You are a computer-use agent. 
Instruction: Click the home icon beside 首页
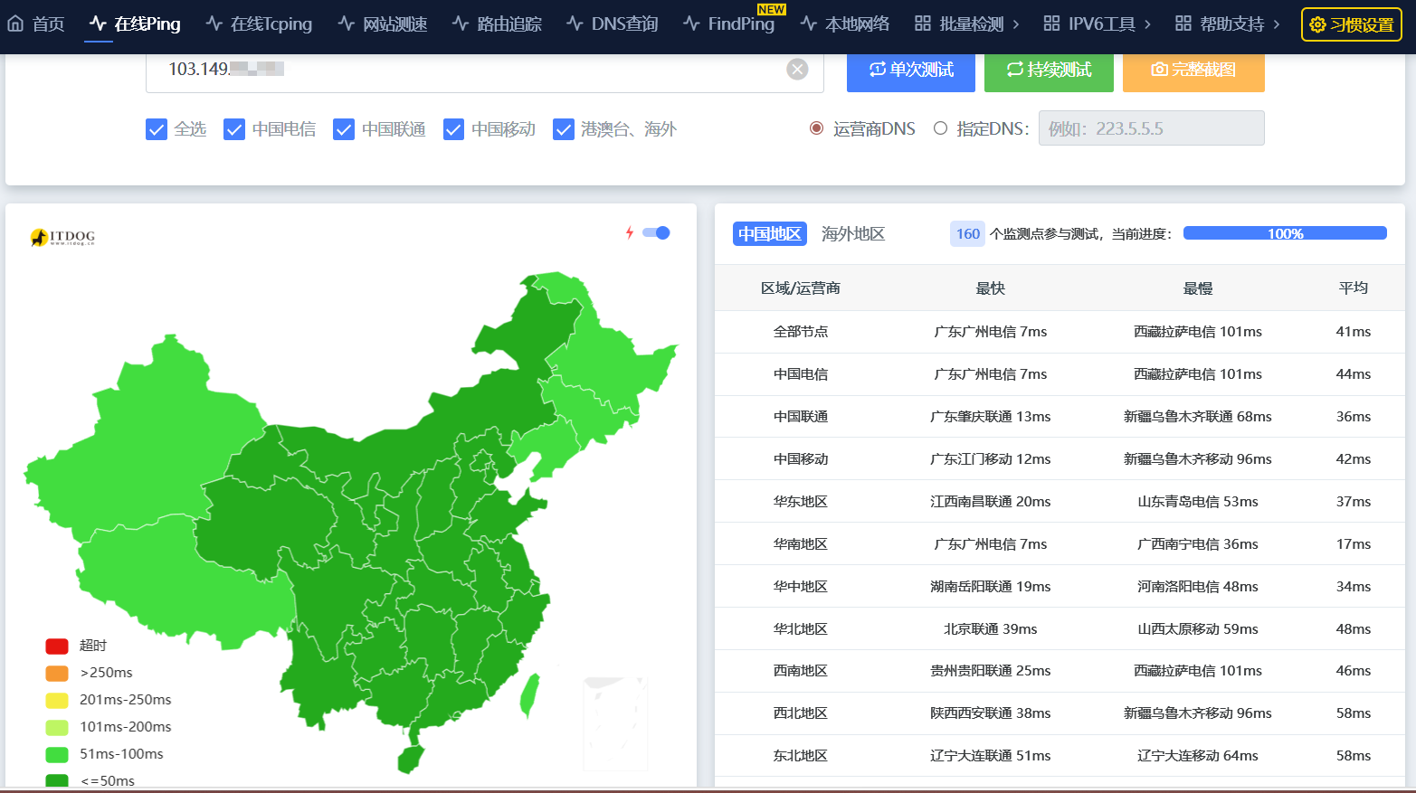click(x=15, y=24)
